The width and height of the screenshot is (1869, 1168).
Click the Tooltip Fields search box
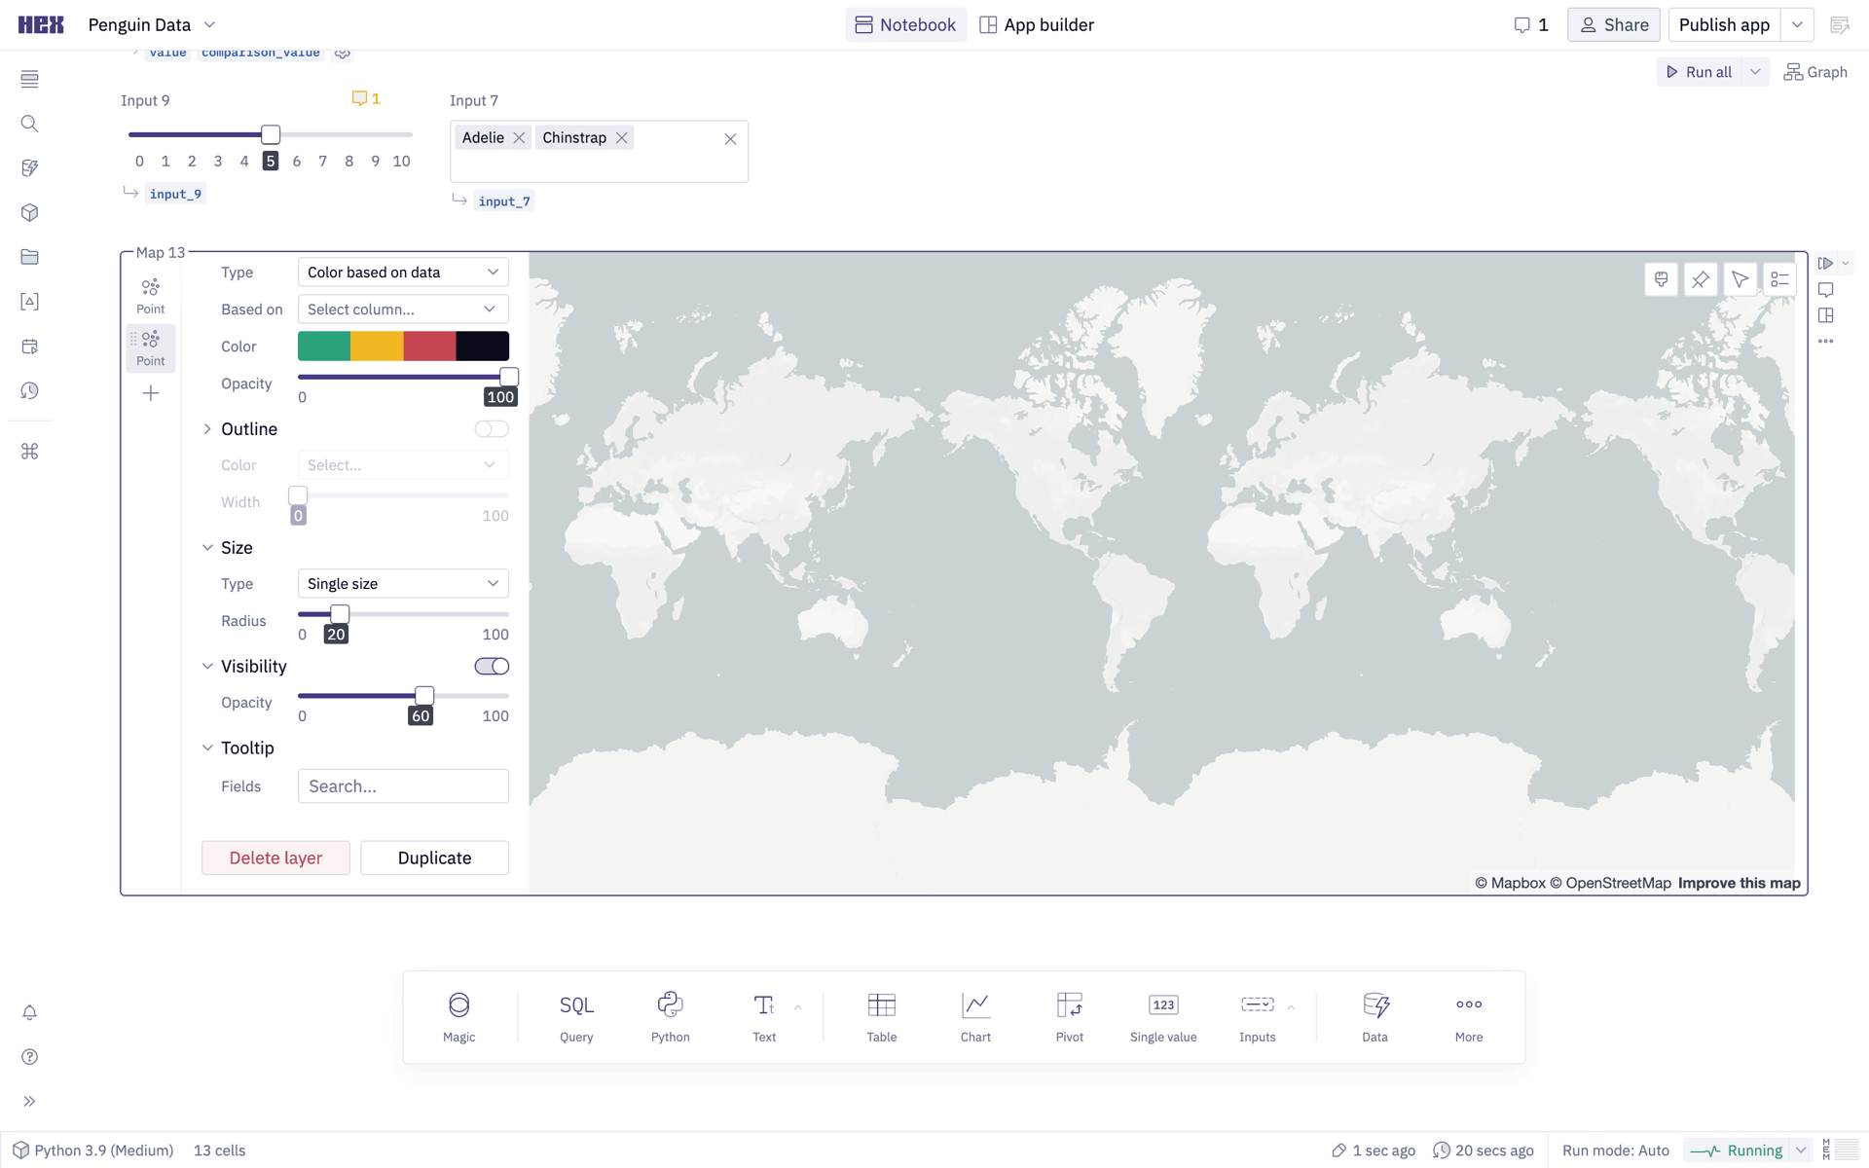403,786
